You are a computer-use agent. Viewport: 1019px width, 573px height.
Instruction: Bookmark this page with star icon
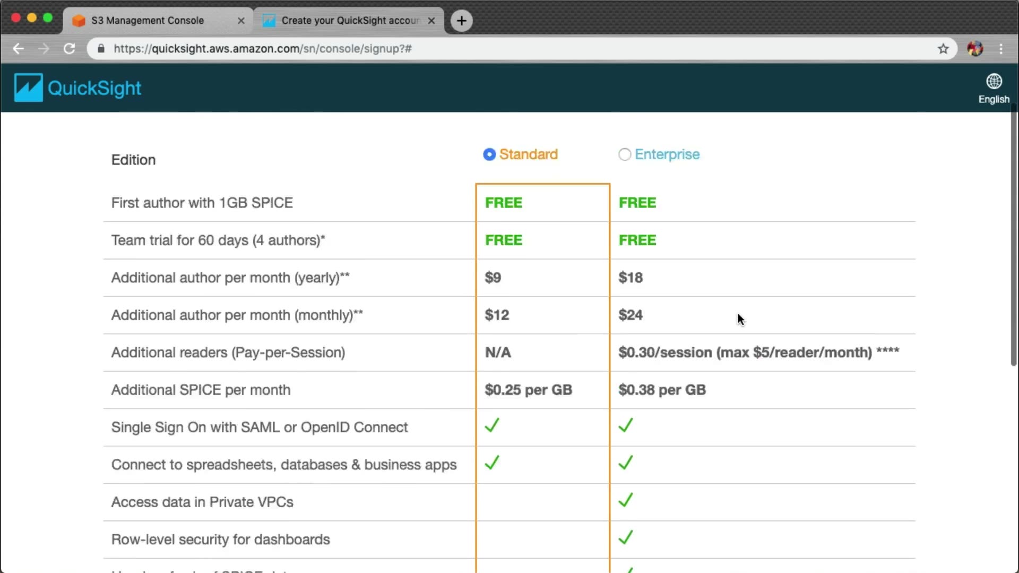pos(943,49)
